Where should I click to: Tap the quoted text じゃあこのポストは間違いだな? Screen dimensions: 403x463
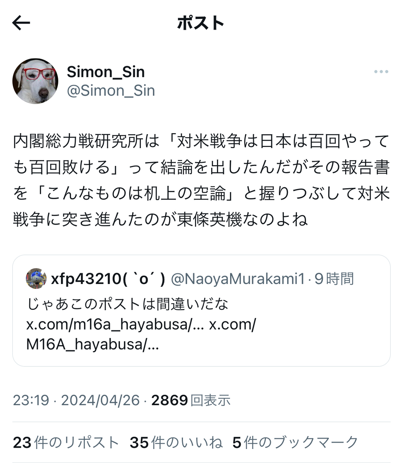128,304
